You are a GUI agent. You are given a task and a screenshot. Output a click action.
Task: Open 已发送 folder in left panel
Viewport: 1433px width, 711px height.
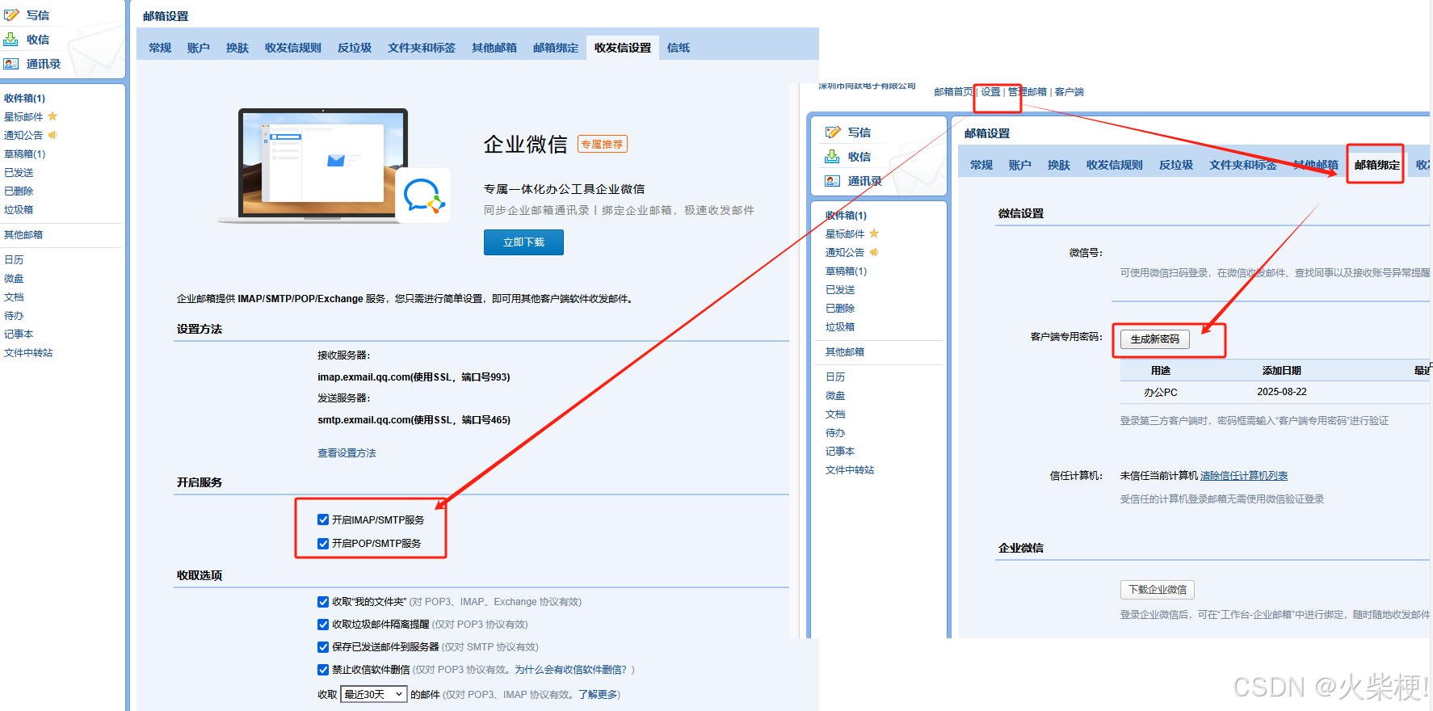click(19, 172)
